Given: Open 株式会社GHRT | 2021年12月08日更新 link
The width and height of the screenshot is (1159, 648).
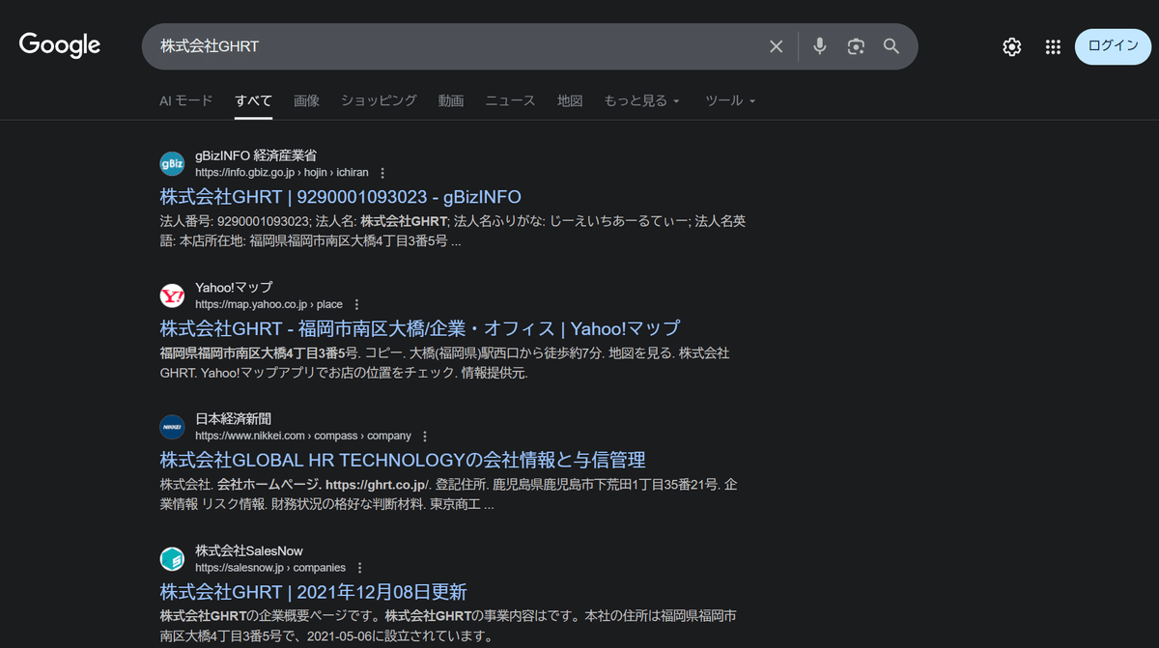Looking at the screenshot, I should click(313, 592).
